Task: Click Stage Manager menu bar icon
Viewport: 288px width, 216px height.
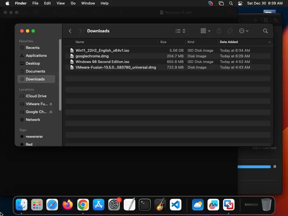Action: coord(221,3)
